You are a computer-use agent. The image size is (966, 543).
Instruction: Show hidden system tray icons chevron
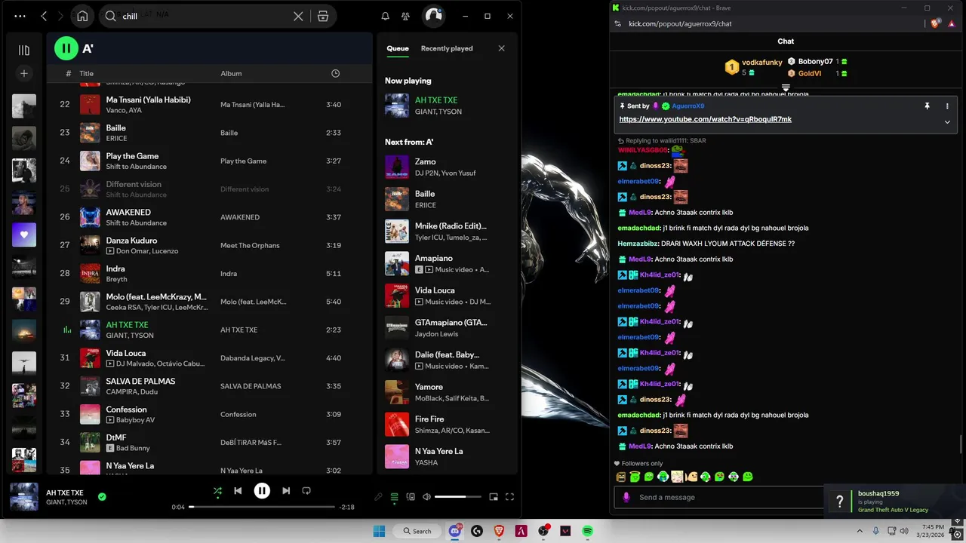pyautogui.click(x=858, y=531)
